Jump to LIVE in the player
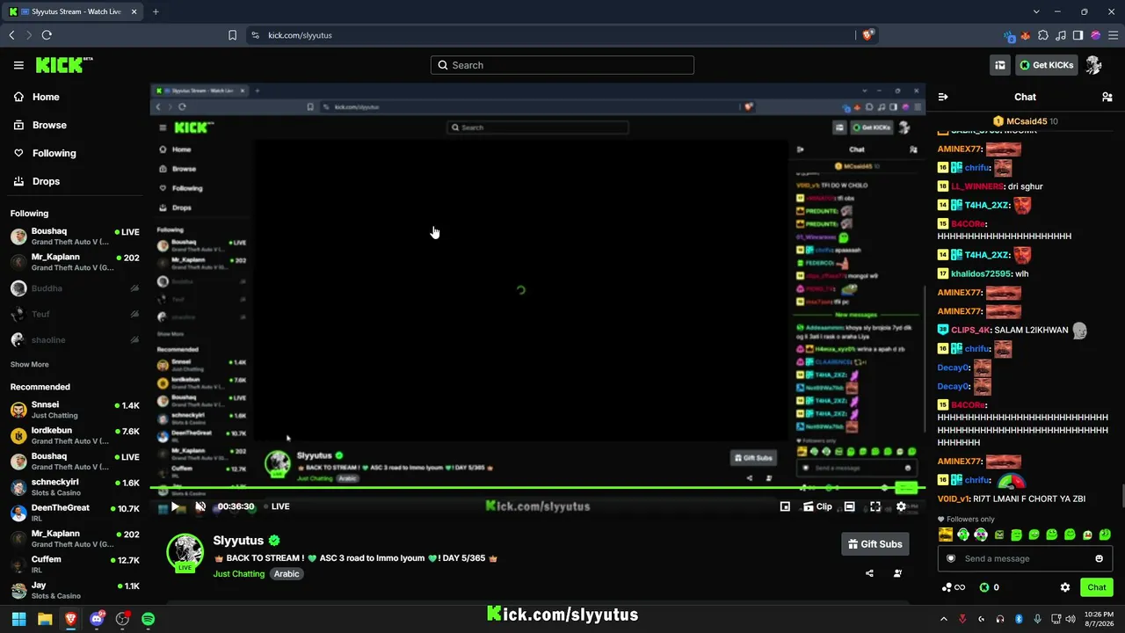The width and height of the screenshot is (1125, 633). [x=276, y=506]
